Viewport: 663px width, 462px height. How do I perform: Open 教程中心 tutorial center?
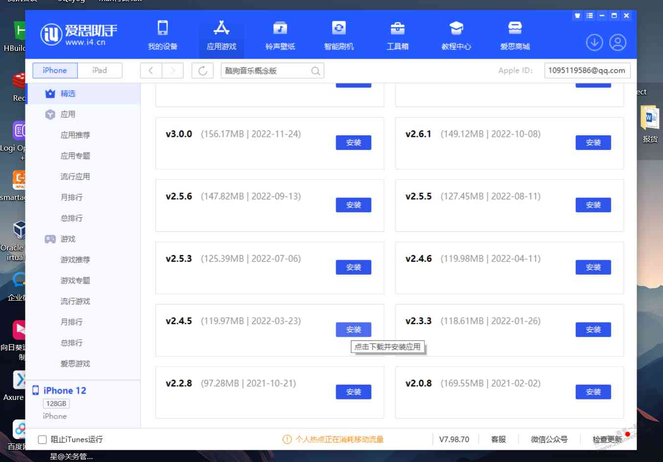[x=456, y=35]
